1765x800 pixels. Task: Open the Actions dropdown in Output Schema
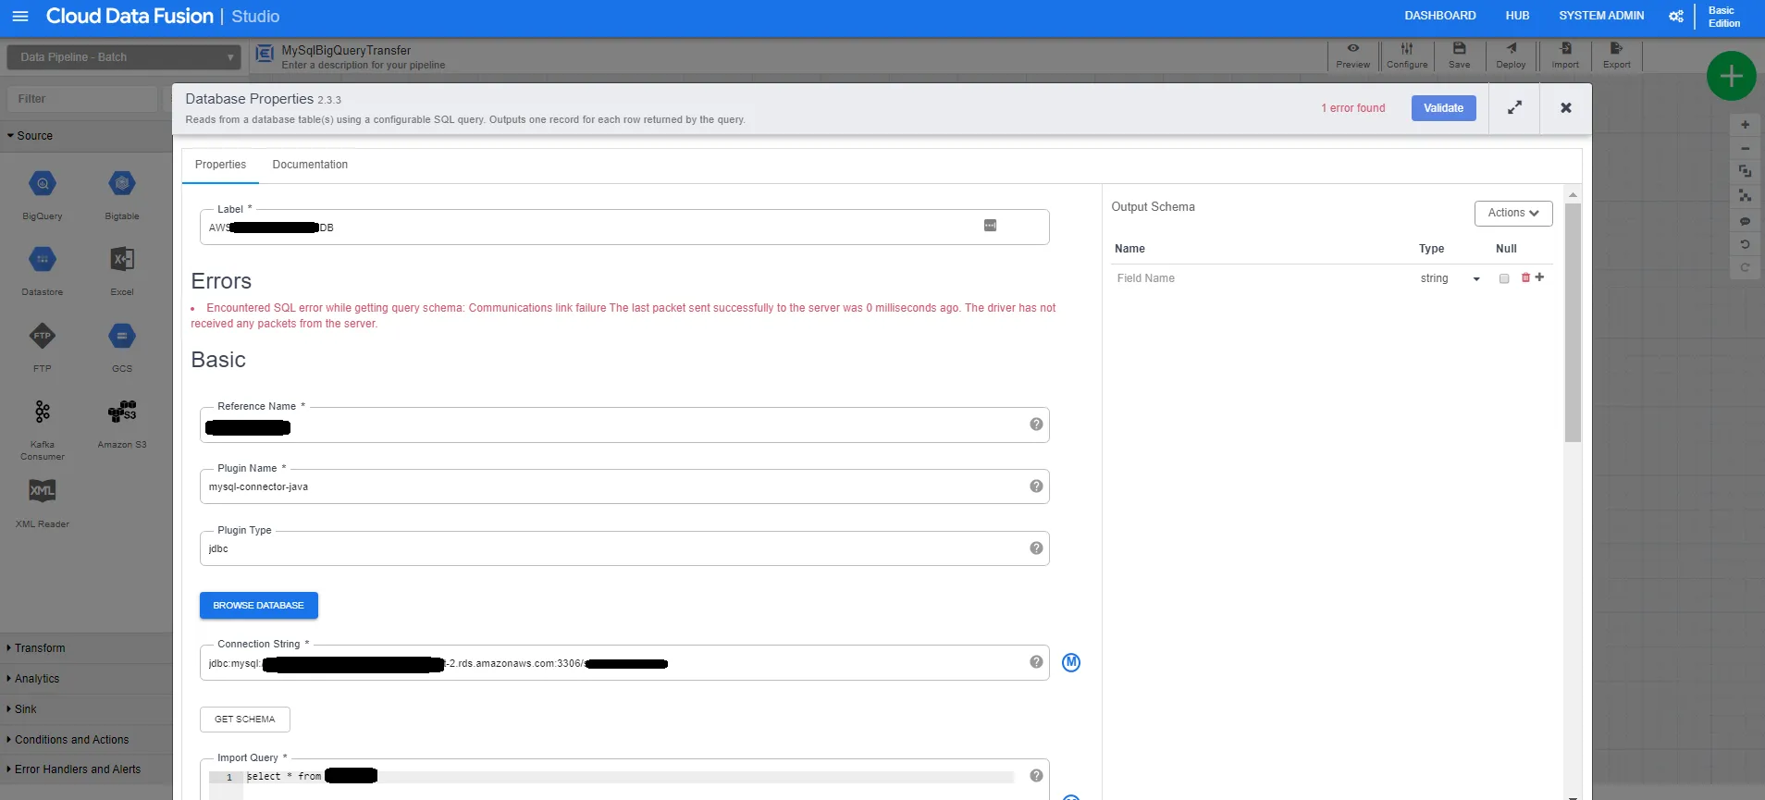click(1513, 213)
